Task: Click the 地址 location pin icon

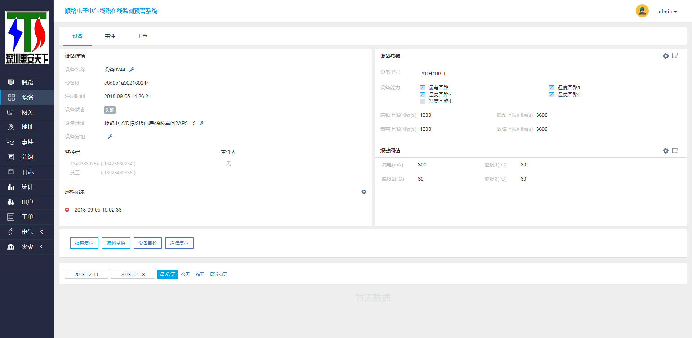Action: tap(11, 127)
